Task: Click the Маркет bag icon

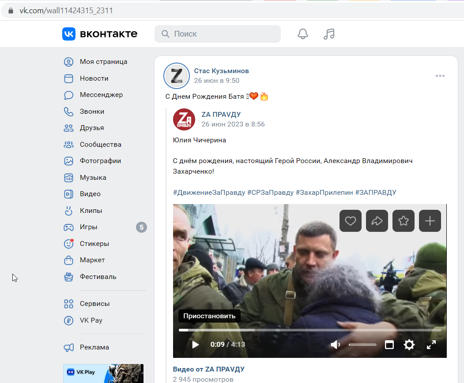Action: [x=69, y=260]
